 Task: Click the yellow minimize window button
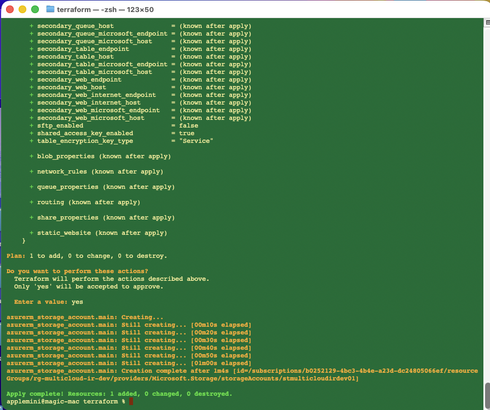(22, 9)
